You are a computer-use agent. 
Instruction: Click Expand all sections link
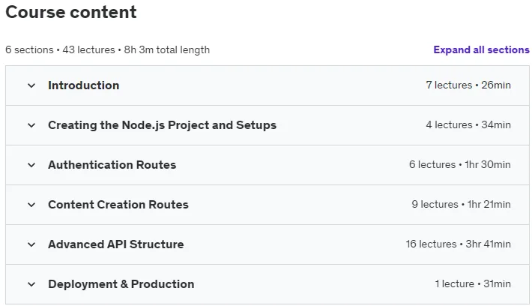click(481, 50)
